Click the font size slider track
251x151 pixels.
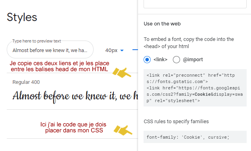click(135, 50)
